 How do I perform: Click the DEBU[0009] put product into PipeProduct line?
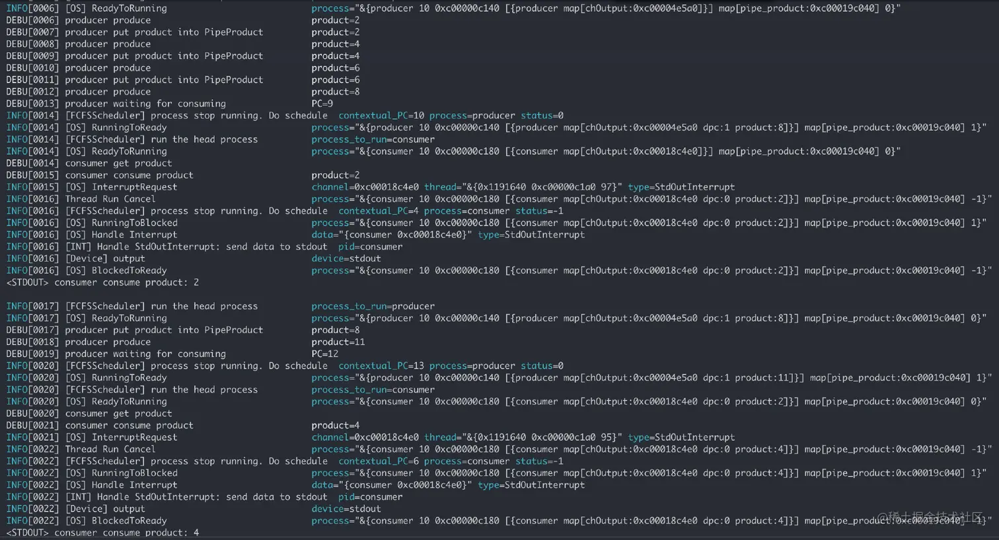point(183,56)
